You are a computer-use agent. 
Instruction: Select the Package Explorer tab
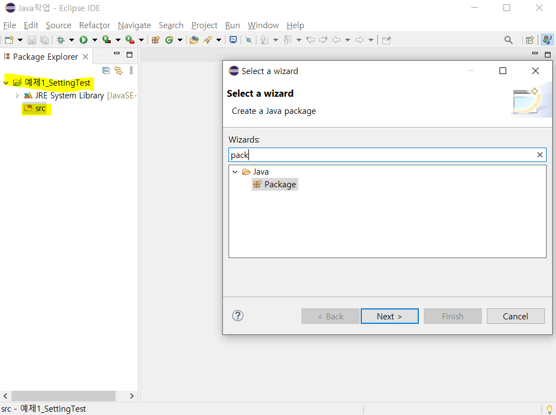coord(45,57)
